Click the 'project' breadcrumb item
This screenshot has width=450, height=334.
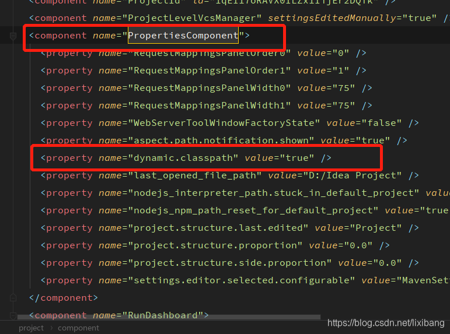pos(31,328)
